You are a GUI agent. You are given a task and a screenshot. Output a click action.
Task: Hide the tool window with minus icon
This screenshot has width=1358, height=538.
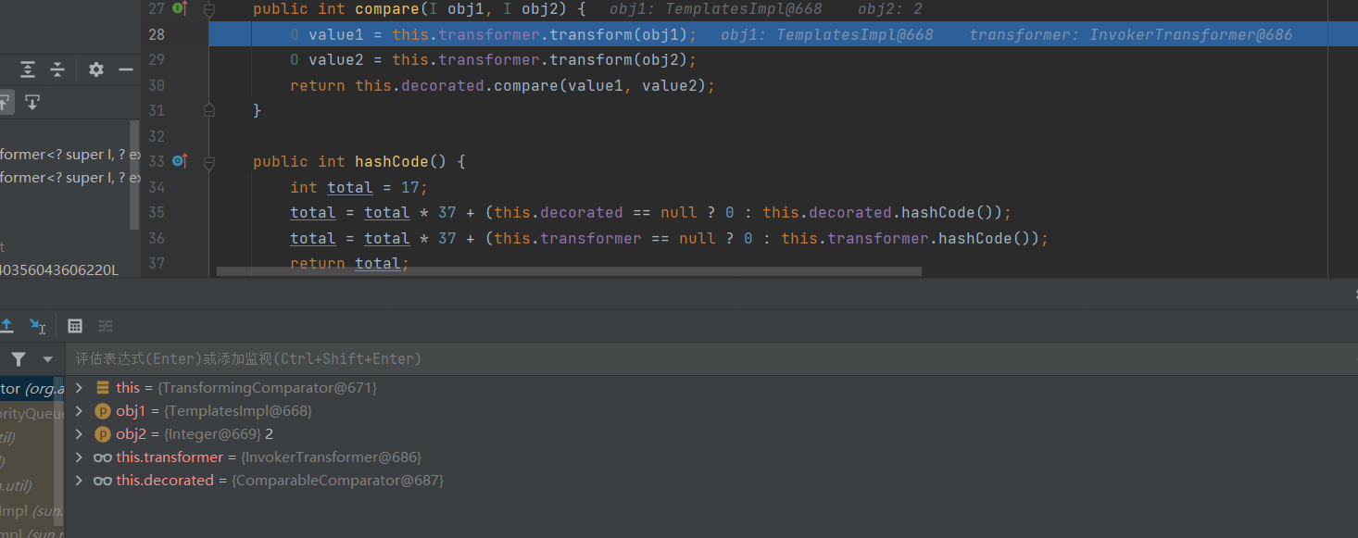[x=126, y=69]
